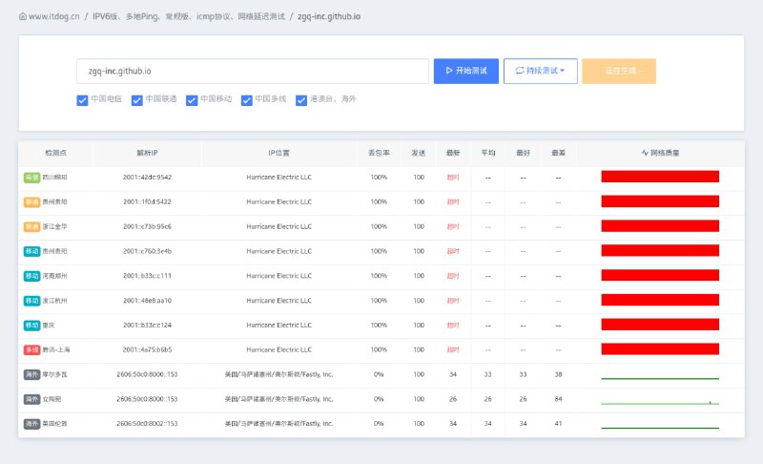The height and width of the screenshot is (464, 763).
Task: Click the gray 海外 badge for 摩尔多瓦
Action: (31, 374)
